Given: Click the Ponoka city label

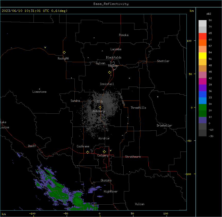Looking at the screenshot, I should tap(124, 35).
